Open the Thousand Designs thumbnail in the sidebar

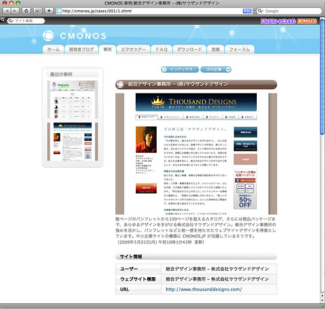73,141
